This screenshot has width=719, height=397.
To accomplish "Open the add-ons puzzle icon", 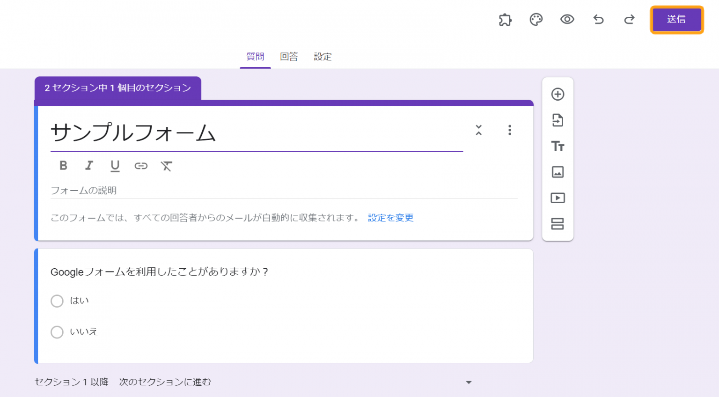I will point(505,20).
